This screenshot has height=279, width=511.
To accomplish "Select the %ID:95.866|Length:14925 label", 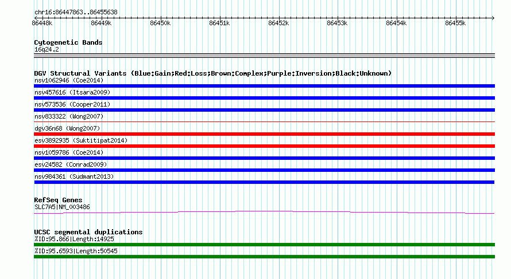I will 74,239.
